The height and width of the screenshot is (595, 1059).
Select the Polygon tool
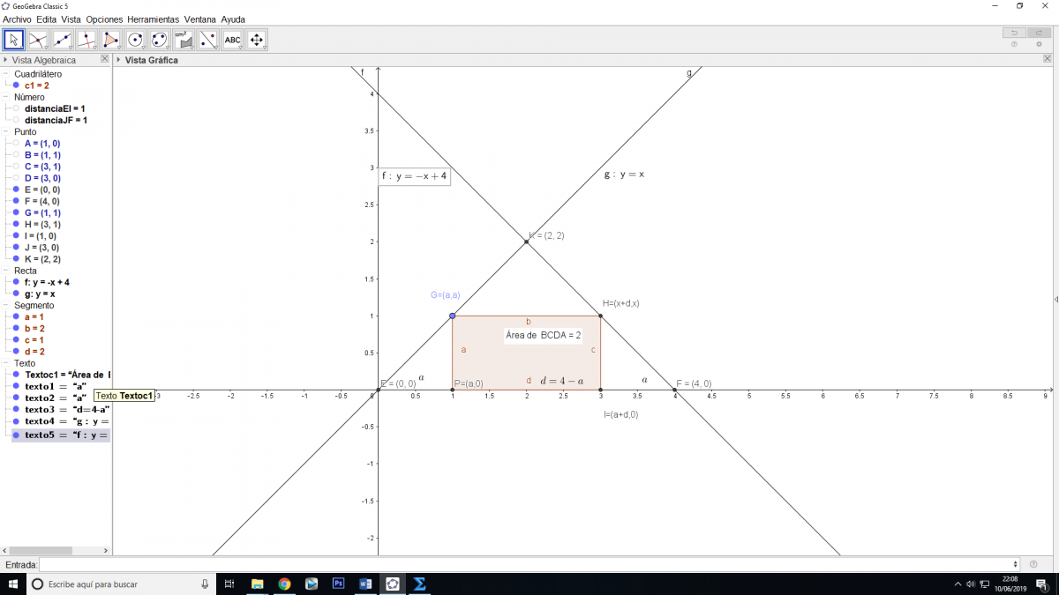pyautogui.click(x=110, y=40)
